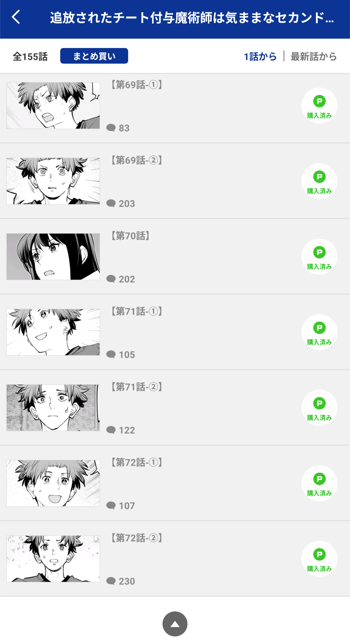The width and height of the screenshot is (350, 641).
Task: Tap 購入済み icon for 第72話-②
Action: click(x=319, y=559)
